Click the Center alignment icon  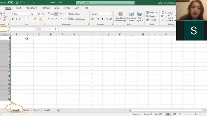[x=52, y=19]
